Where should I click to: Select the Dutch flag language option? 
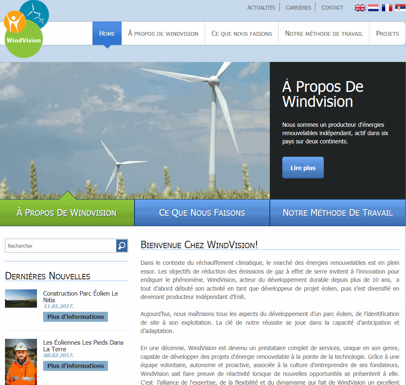coord(373,8)
